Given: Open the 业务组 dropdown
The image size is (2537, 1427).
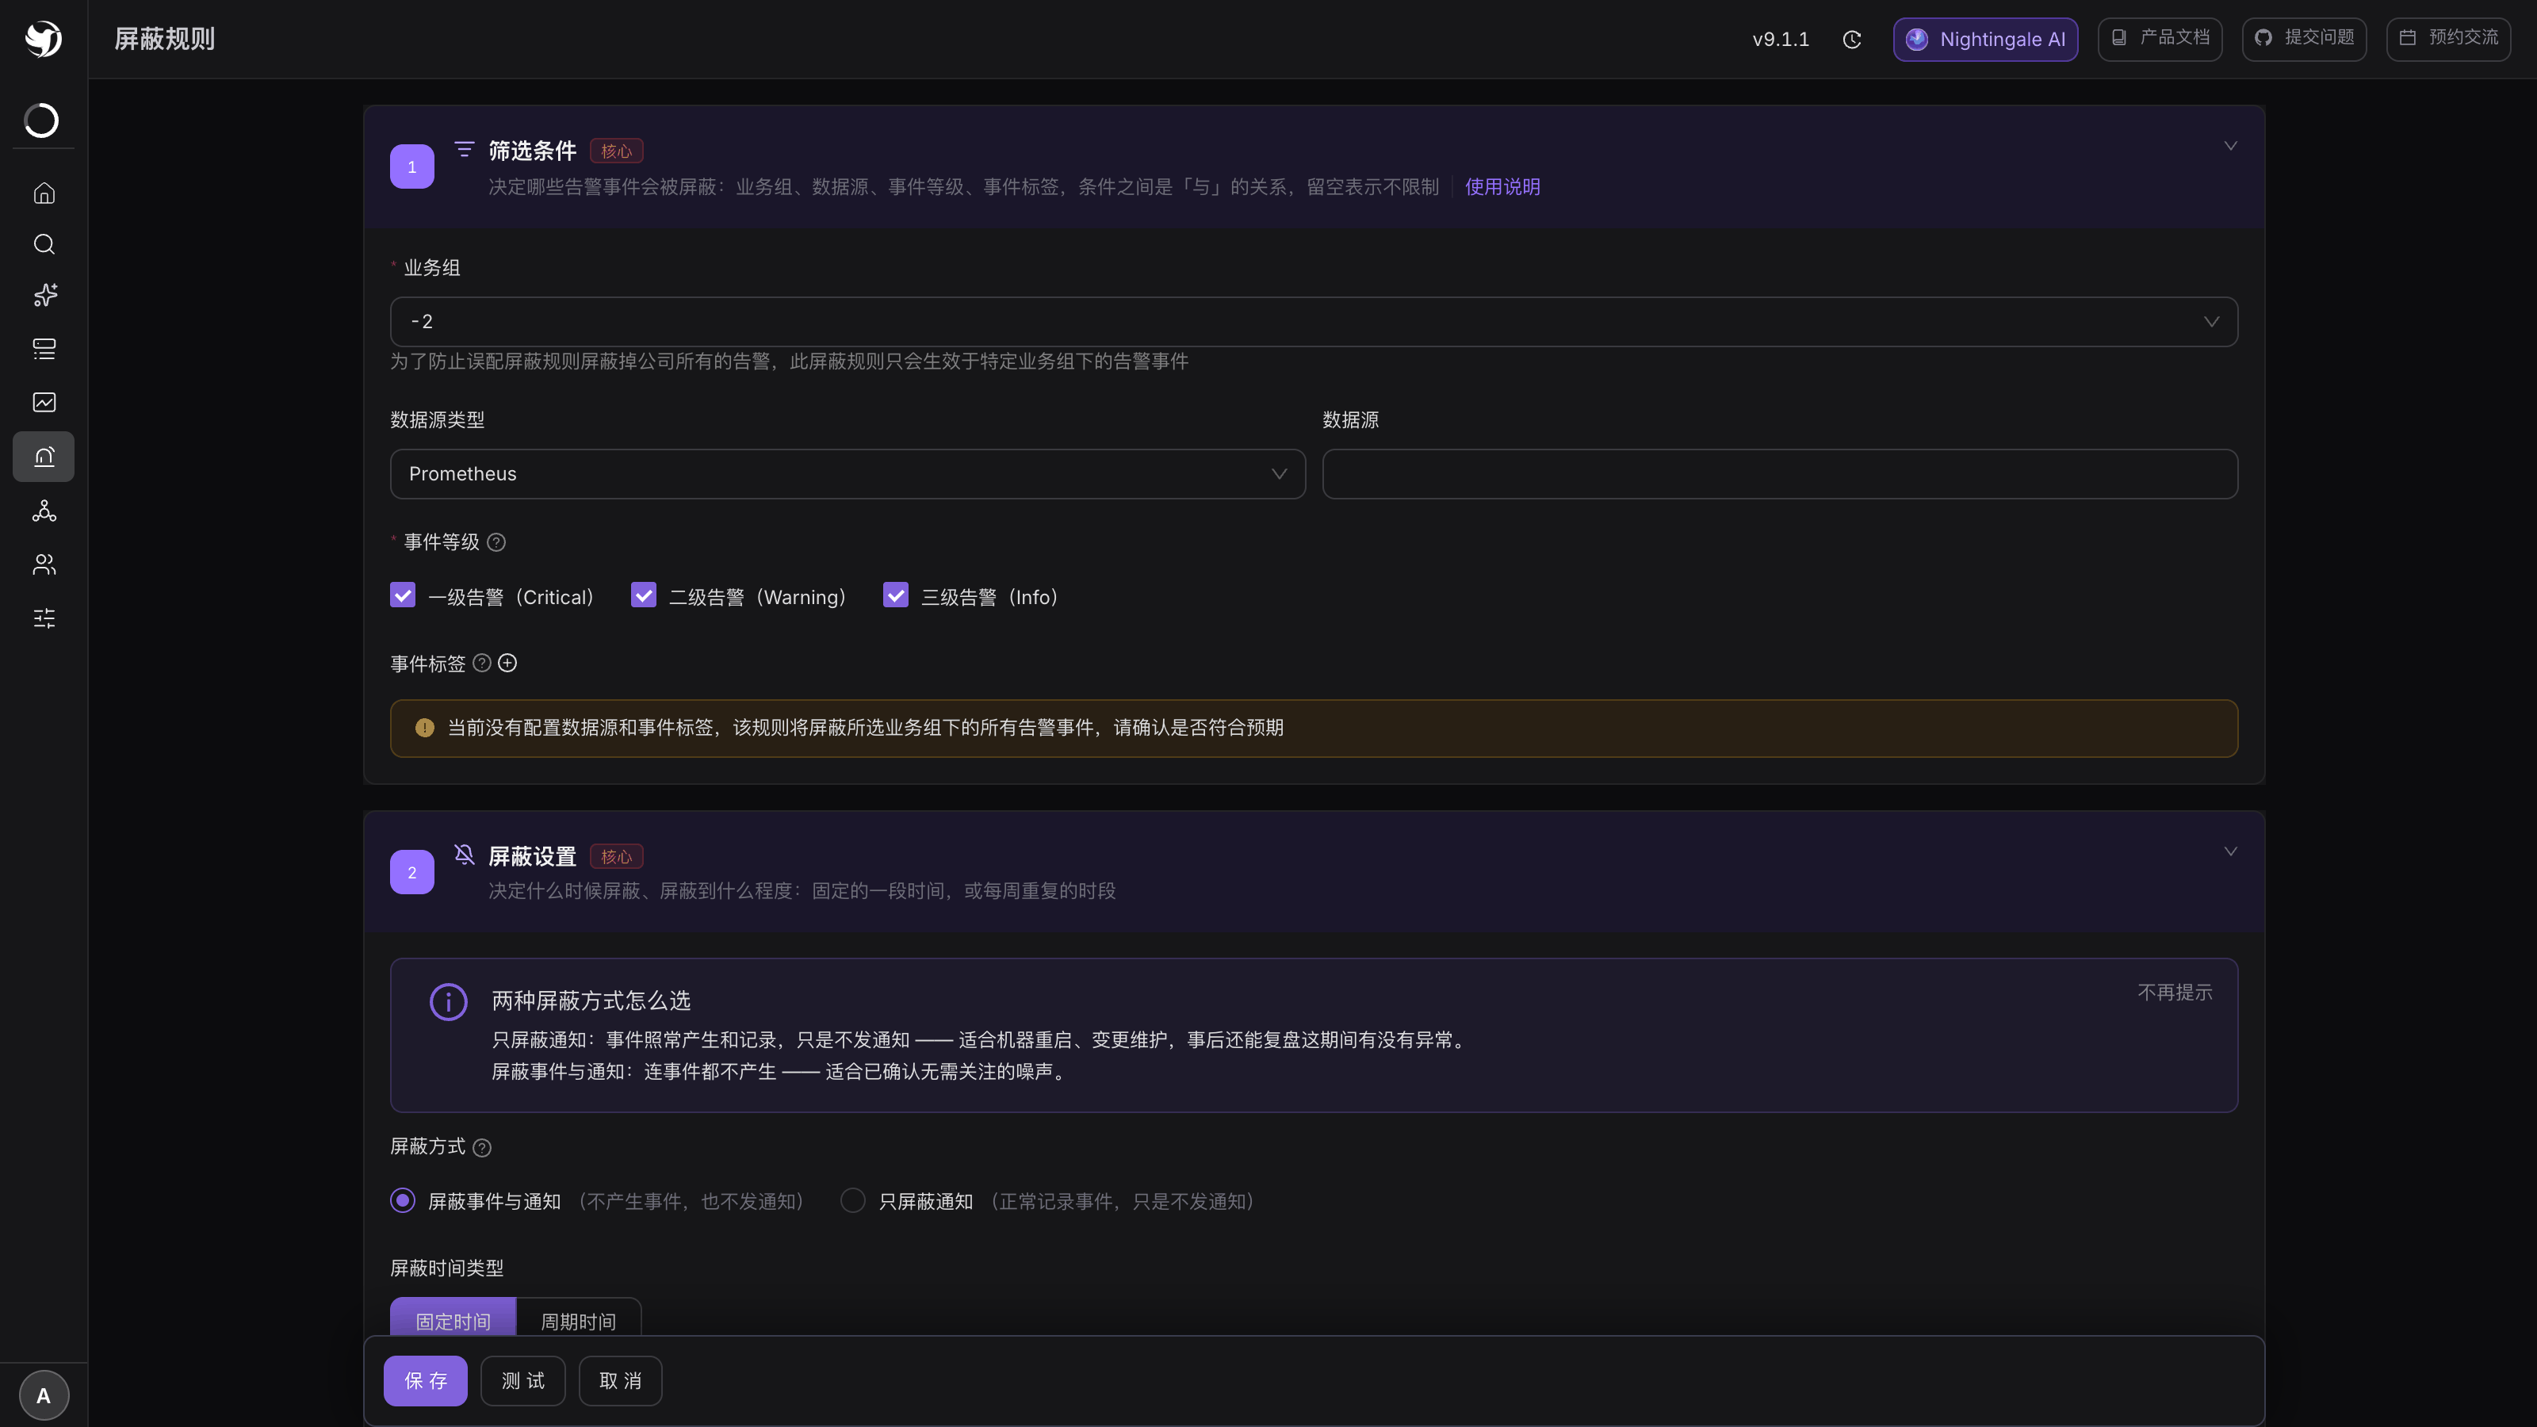Looking at the screenshot, I should [x=1314, y=322].
